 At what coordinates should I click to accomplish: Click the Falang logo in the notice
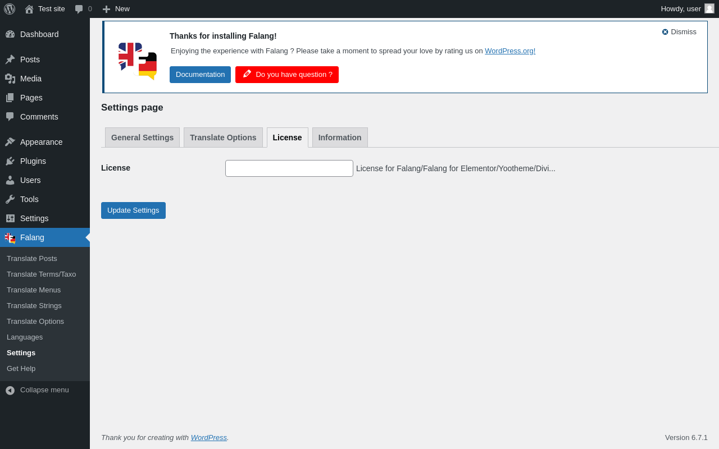coord(137,61)
